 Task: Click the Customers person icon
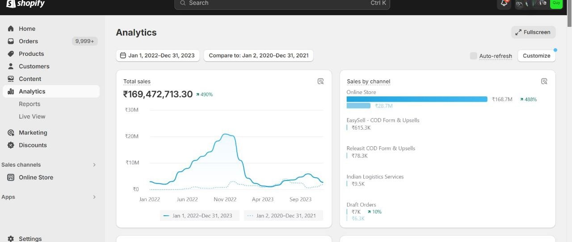pos(11,66)
